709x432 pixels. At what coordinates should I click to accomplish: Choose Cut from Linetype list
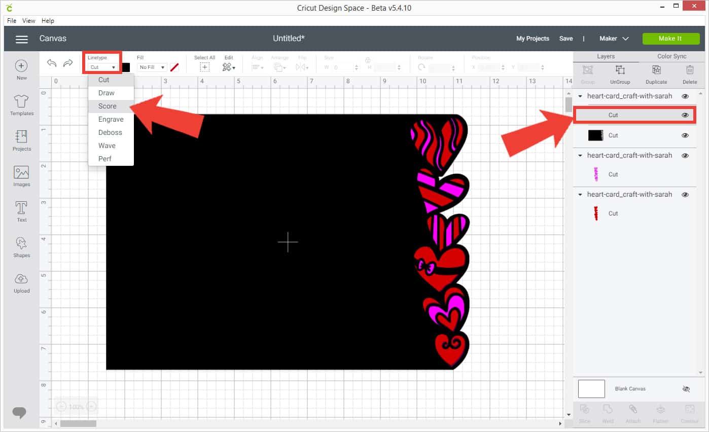pos(111,80)
